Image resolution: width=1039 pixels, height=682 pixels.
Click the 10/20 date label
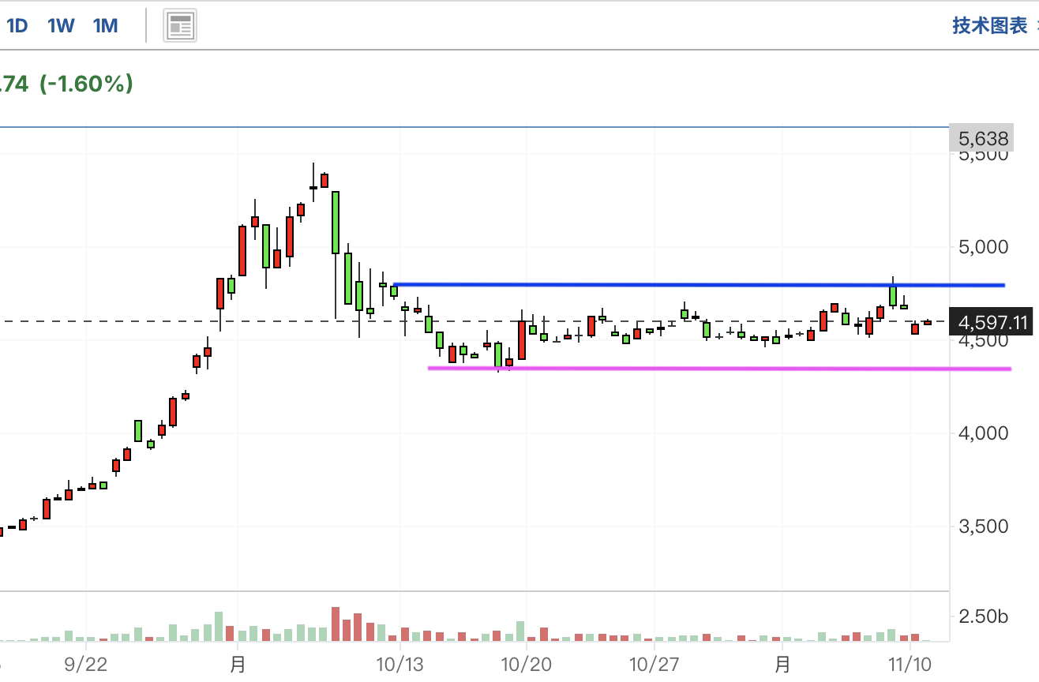click(x=526, y=664)
